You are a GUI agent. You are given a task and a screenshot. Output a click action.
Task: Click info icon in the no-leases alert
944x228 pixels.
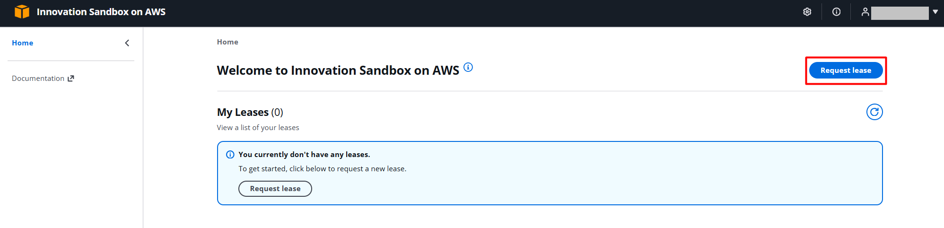(x=230, y=155)
